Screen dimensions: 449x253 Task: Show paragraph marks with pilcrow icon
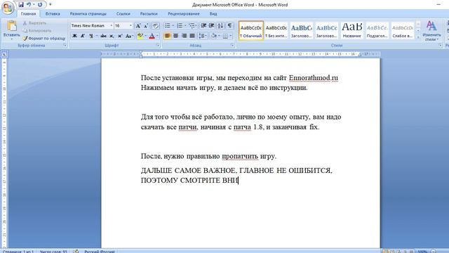click(x=229, y=26)
